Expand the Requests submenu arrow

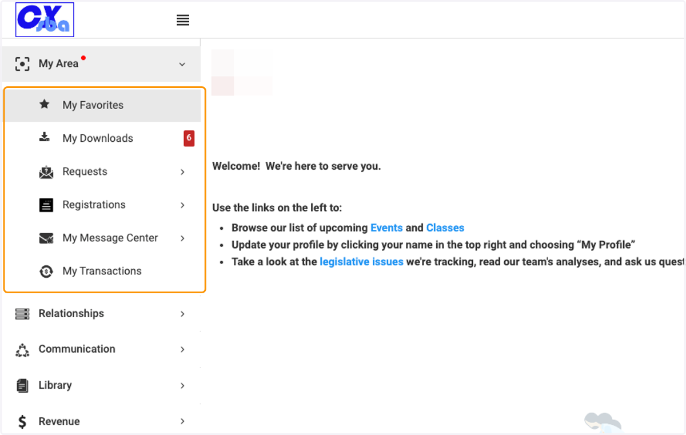(x=182, y=172)
